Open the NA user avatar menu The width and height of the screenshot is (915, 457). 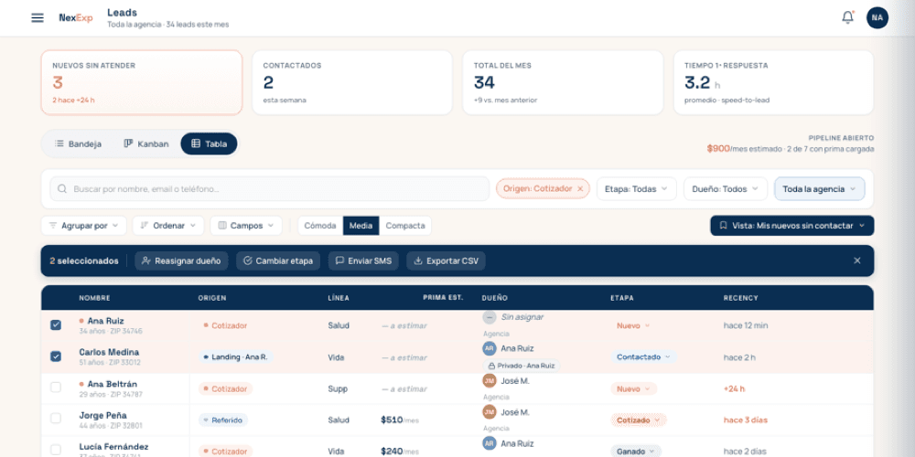point(877,17)
